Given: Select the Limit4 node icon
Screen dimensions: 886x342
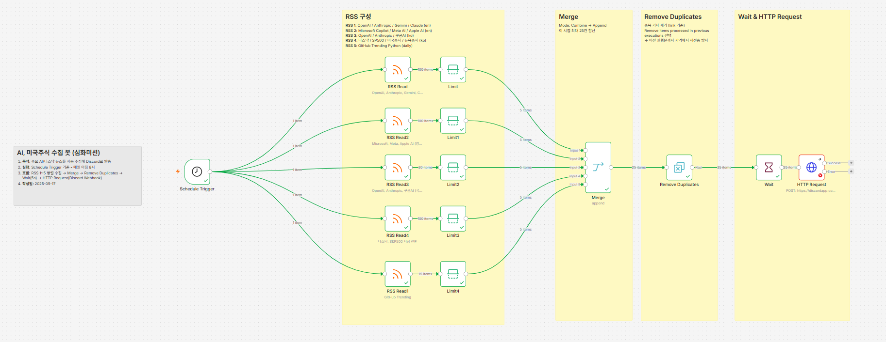Looking at the screenshot, I should (453, 274).
